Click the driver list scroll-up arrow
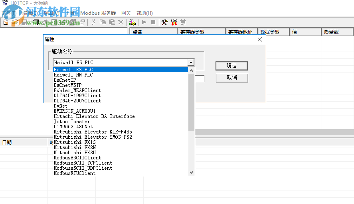354x204 pixels. pyautogui.click(x=191, y=71)
